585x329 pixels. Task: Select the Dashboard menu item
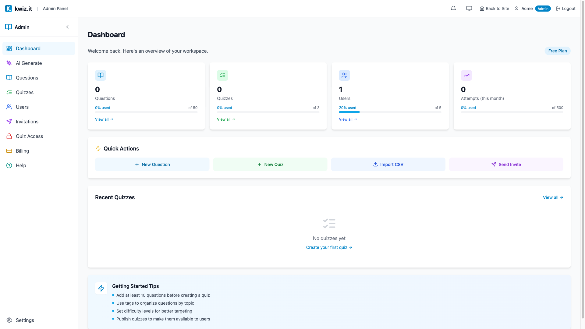coord(28,48)
